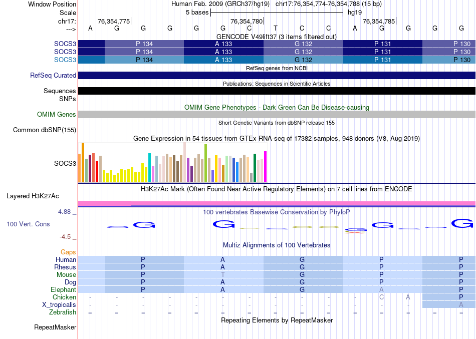The height and width of the screenshot is (339, 476).
Task: Click the gray OMIM Genes bar
Action: point(277,114)
